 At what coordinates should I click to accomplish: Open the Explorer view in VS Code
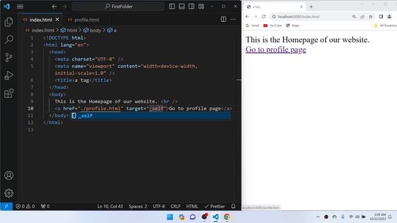[x=9, y=22]
